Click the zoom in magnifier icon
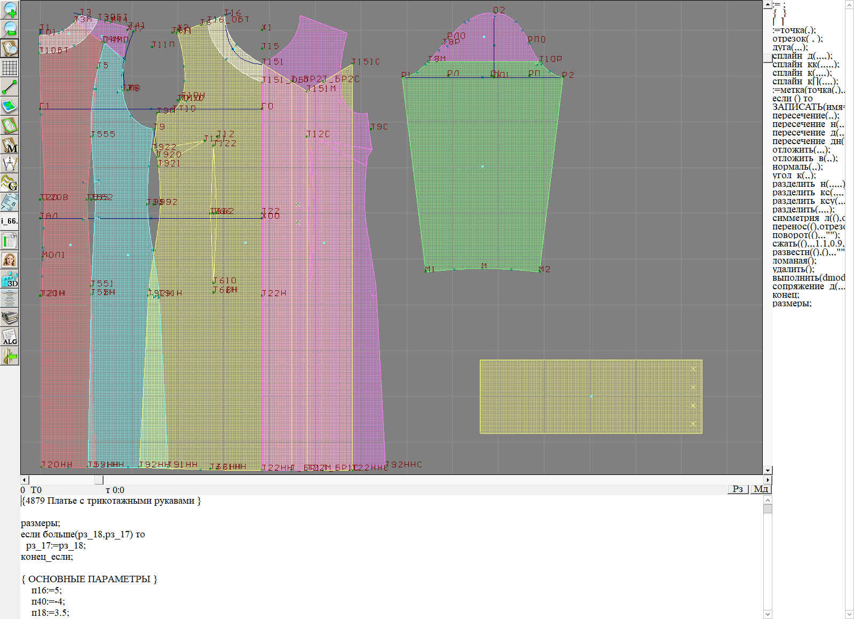Screen dimensions: 854x619 pyautogui.click(x=10, y=10)
